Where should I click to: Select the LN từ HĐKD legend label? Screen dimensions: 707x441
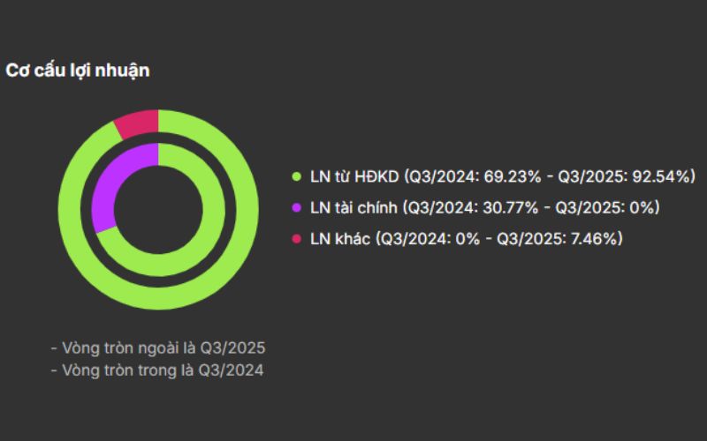click(353, 176)
